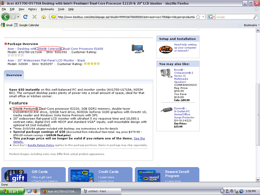Click 'Buy a gift card' link
This screenshot has width=260, height=195.
42,177
